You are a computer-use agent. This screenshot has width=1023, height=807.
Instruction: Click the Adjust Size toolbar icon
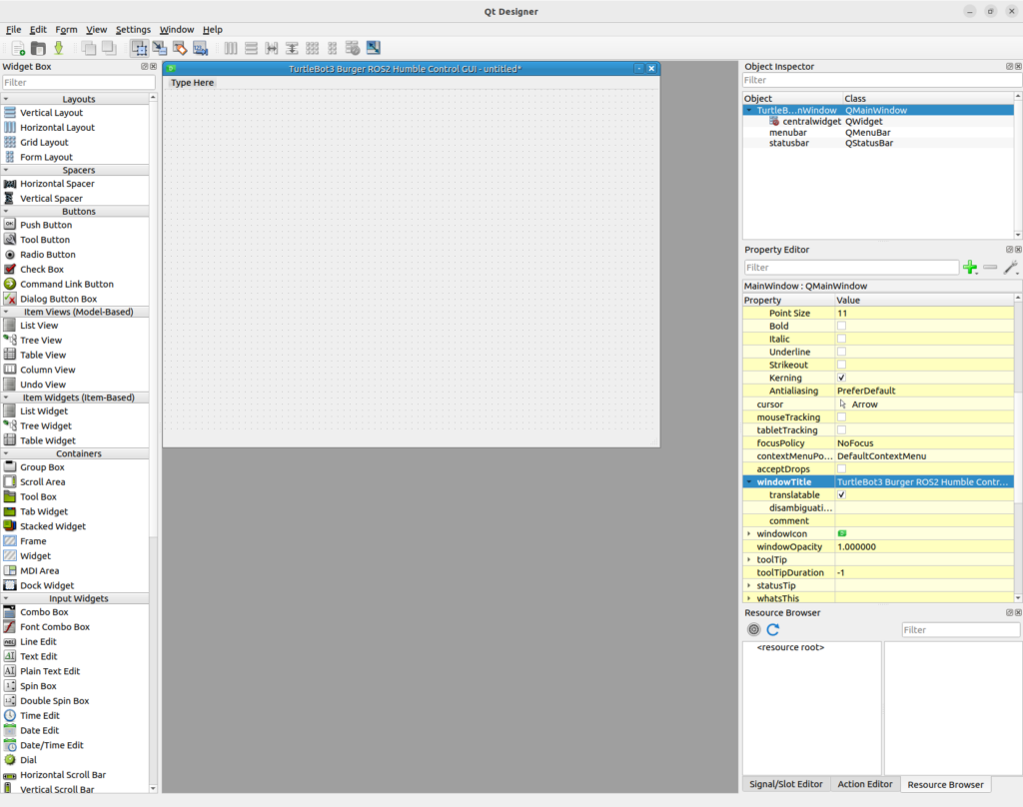[374, 48]
